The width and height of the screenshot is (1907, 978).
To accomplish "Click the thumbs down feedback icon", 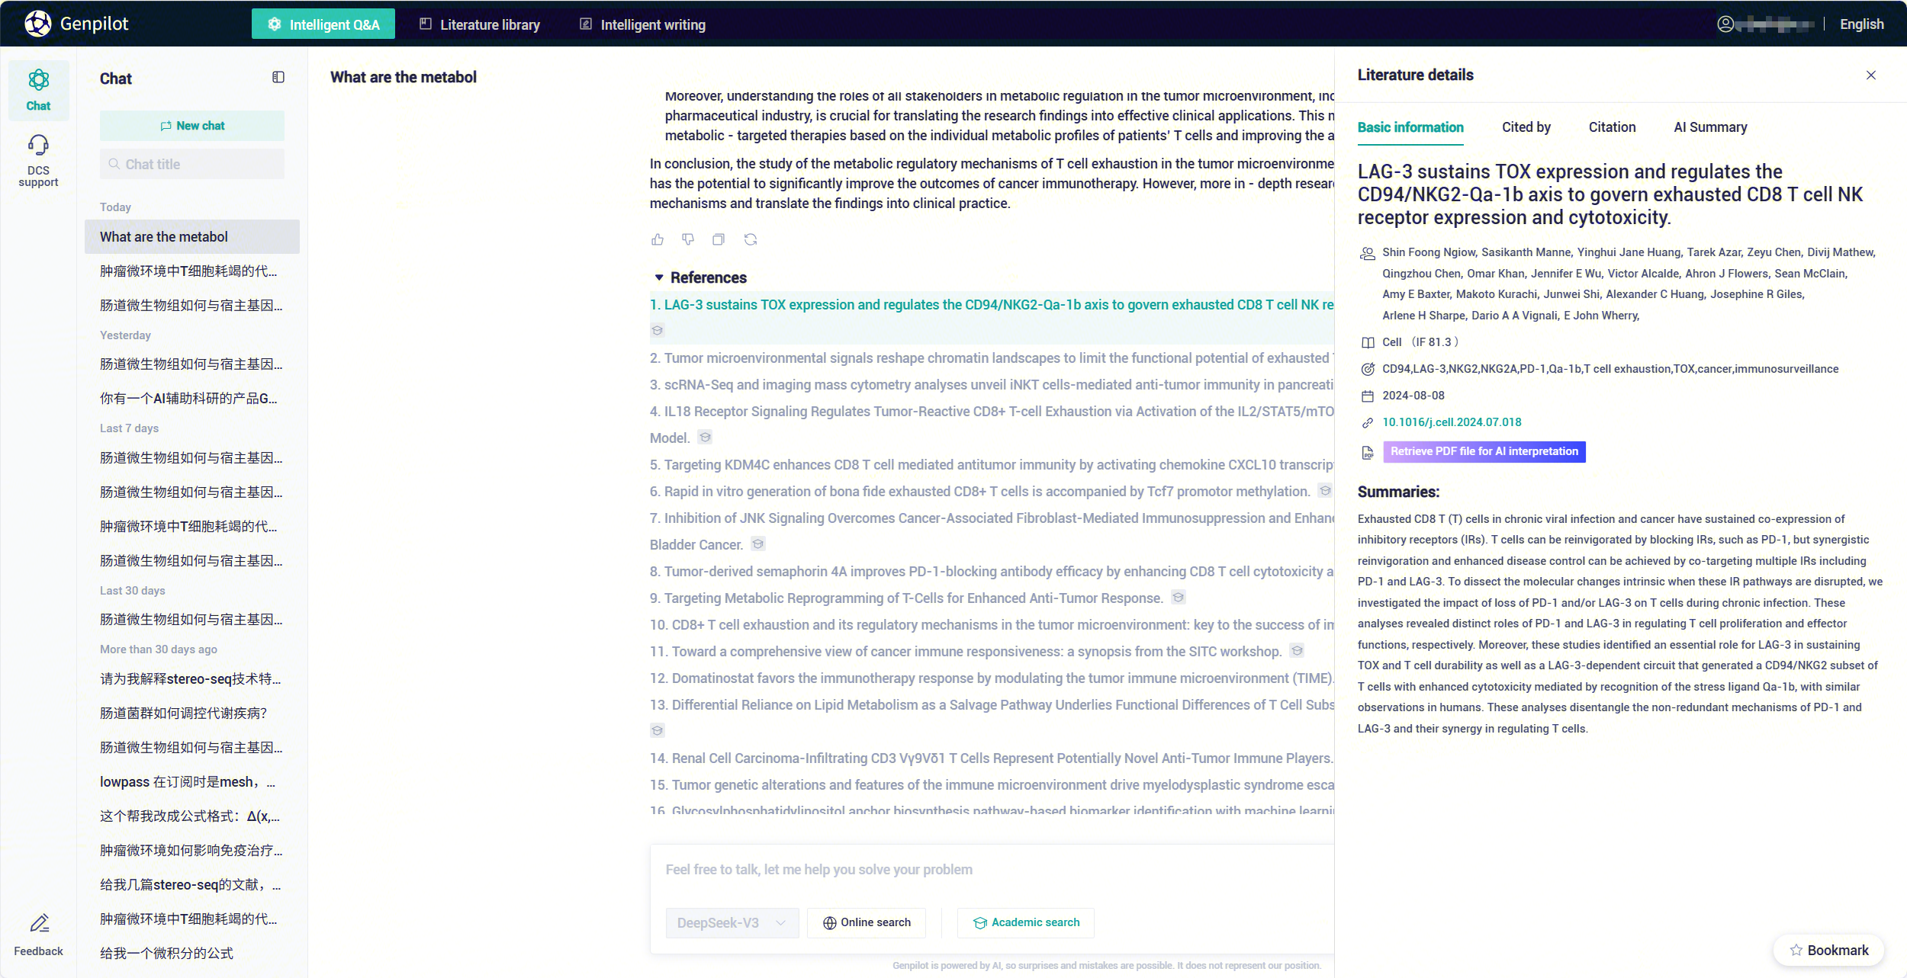I will pyautogui.click(x=688, y=239).
